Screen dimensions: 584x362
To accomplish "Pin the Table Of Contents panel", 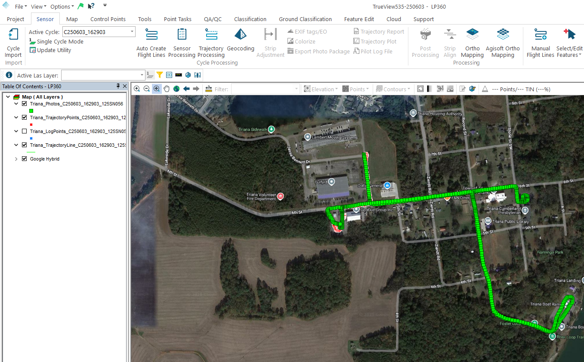I will 118,86.
